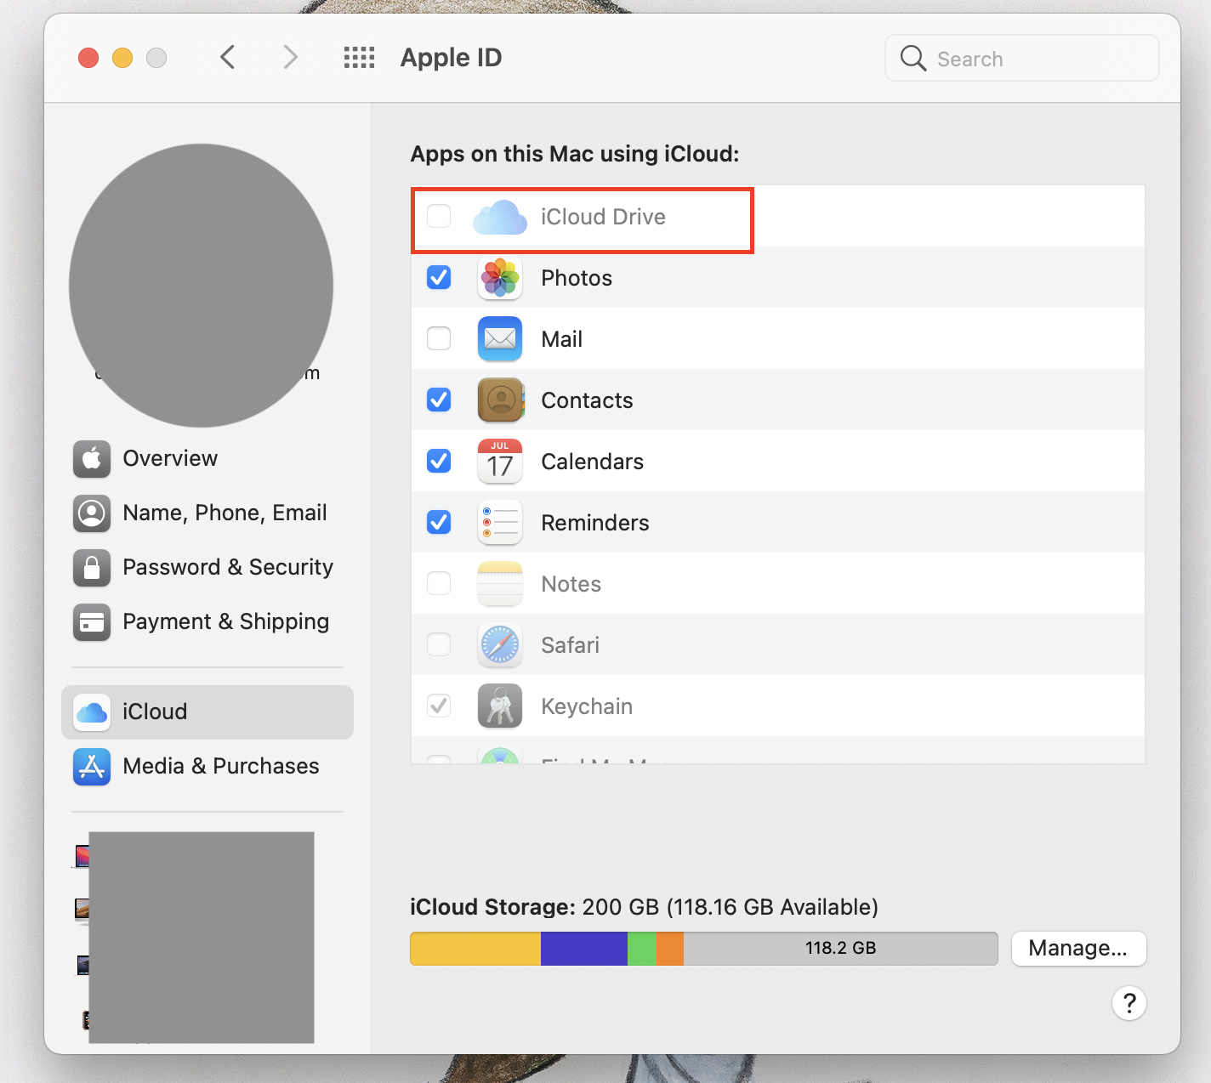The width and height of the screenshot is (1211, 1083).
Task: Click the Contacts app icon
Action: (500, 400)
